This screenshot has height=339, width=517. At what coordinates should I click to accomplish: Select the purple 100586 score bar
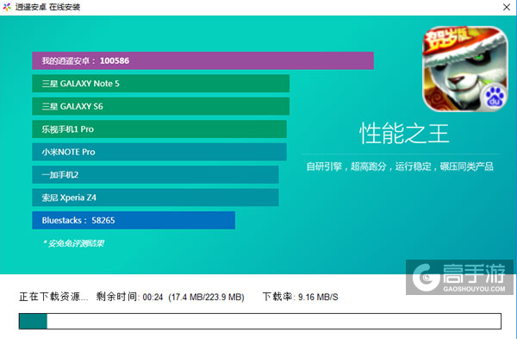tap(202, 60)
